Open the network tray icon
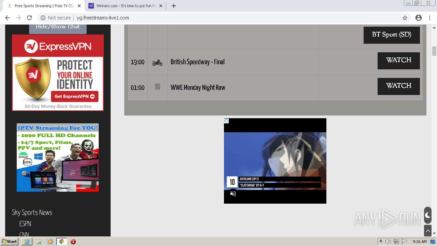Viewport: 437px width, 246px height. (x=396, y=242)
